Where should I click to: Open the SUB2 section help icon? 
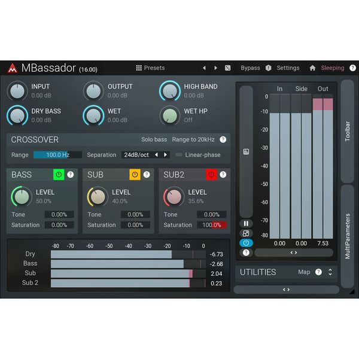click(x=223, y=175)
